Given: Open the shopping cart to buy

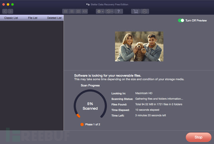Looking at the screenshot, I should point(135,11).
